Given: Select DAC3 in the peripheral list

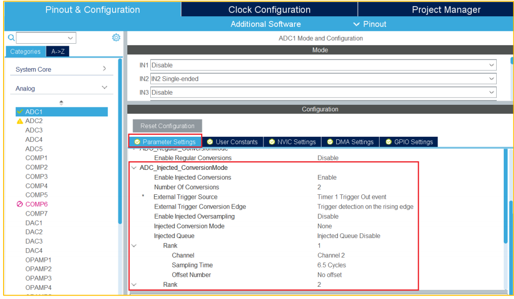Looking at the screenshot, I should (x=34, y=242).
